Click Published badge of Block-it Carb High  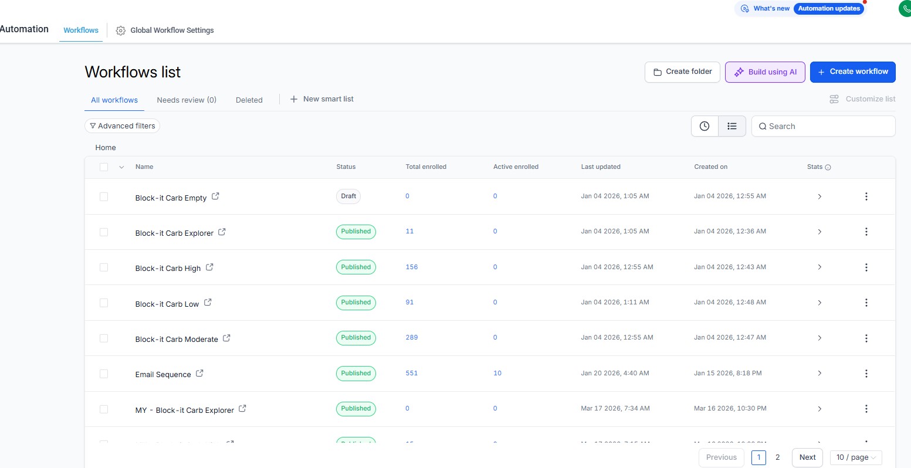tap(356, 267)
